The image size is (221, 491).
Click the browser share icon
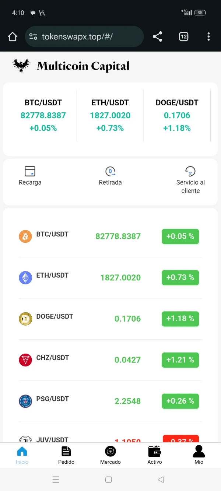click(157, 36)
